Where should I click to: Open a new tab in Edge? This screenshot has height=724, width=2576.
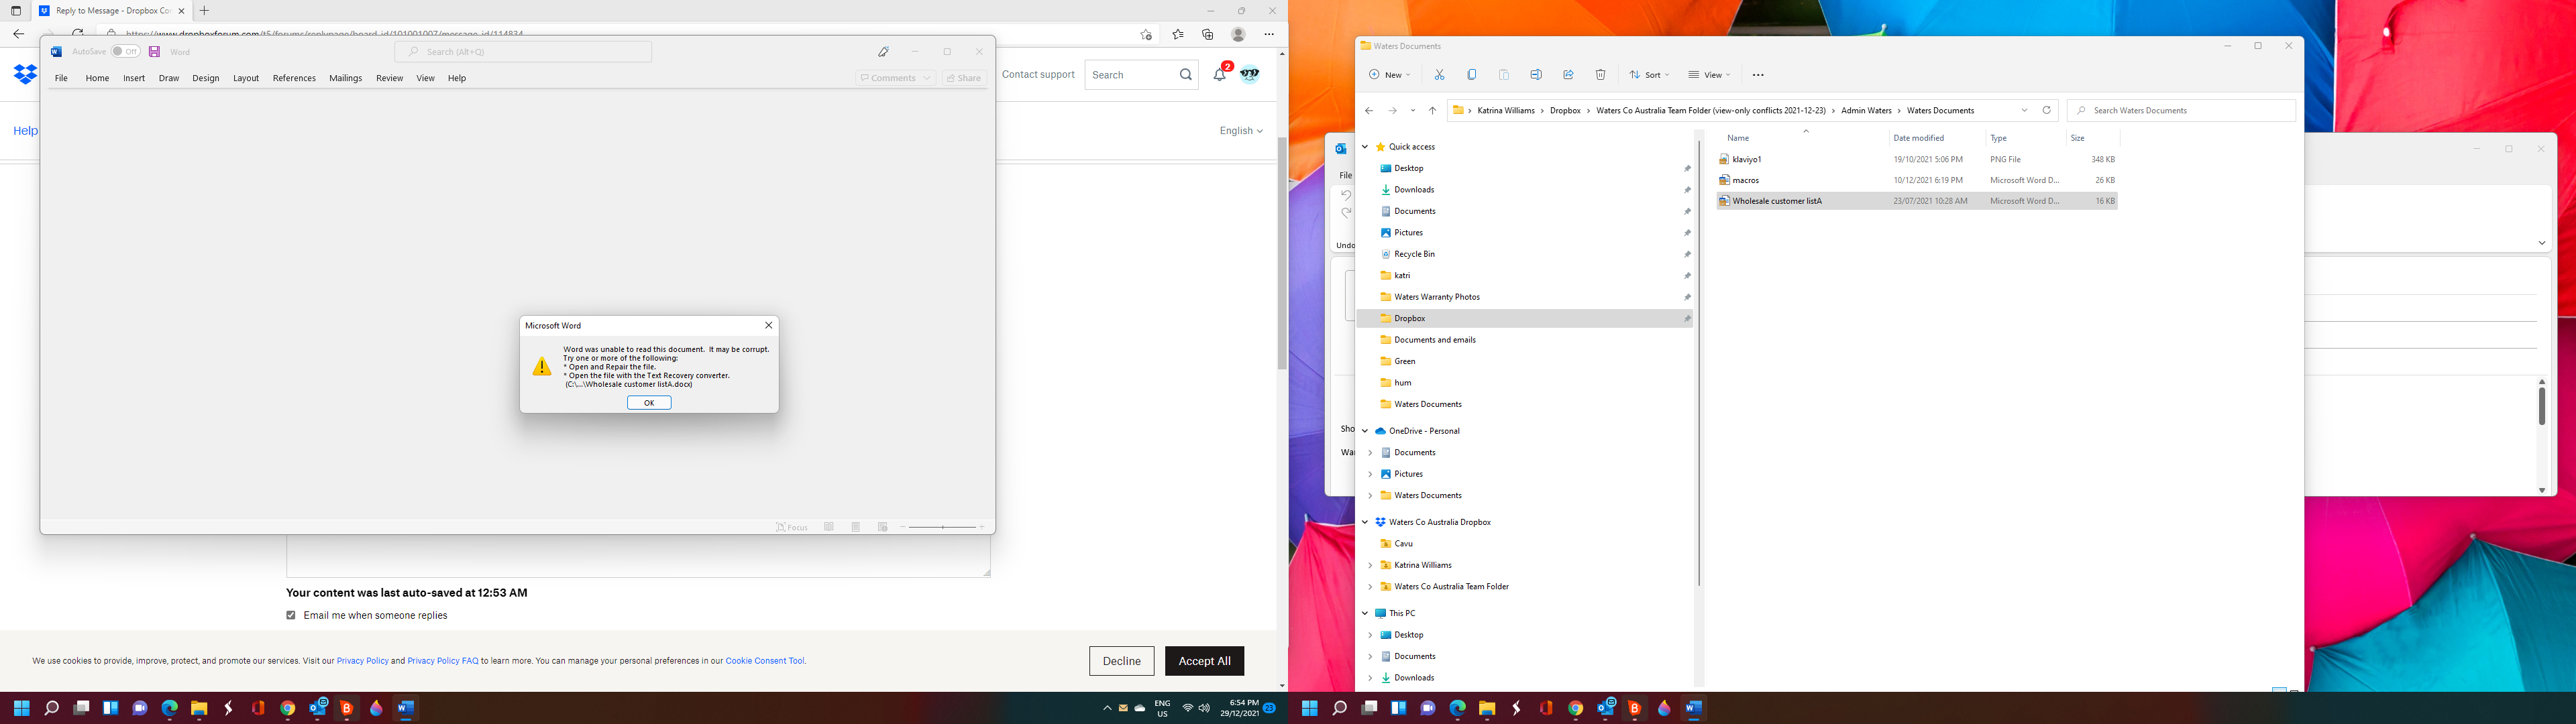click(204, 11)
